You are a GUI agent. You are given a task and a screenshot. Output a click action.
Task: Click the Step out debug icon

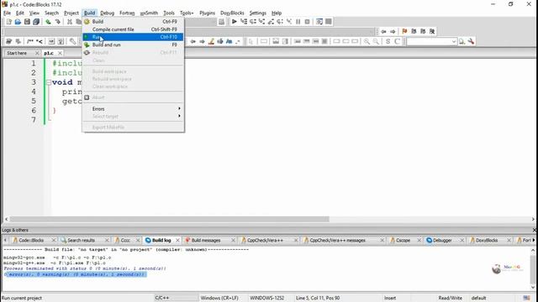[x=271, y=22]
